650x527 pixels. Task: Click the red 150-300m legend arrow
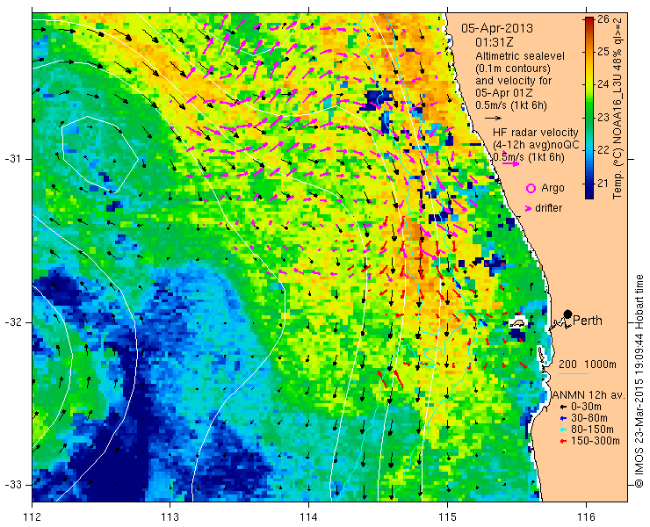pyautogui.click(x=563, y=441)
